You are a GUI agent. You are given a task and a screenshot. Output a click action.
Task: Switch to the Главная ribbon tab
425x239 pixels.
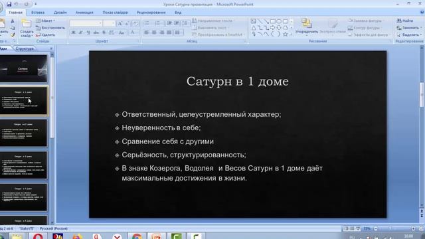coord(15,13)
